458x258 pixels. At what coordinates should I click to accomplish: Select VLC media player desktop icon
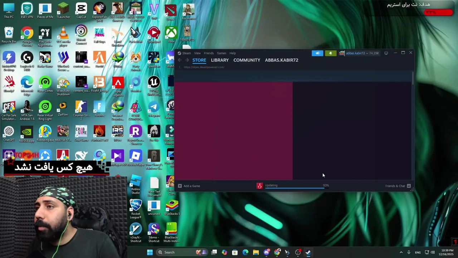click(63, 37)
